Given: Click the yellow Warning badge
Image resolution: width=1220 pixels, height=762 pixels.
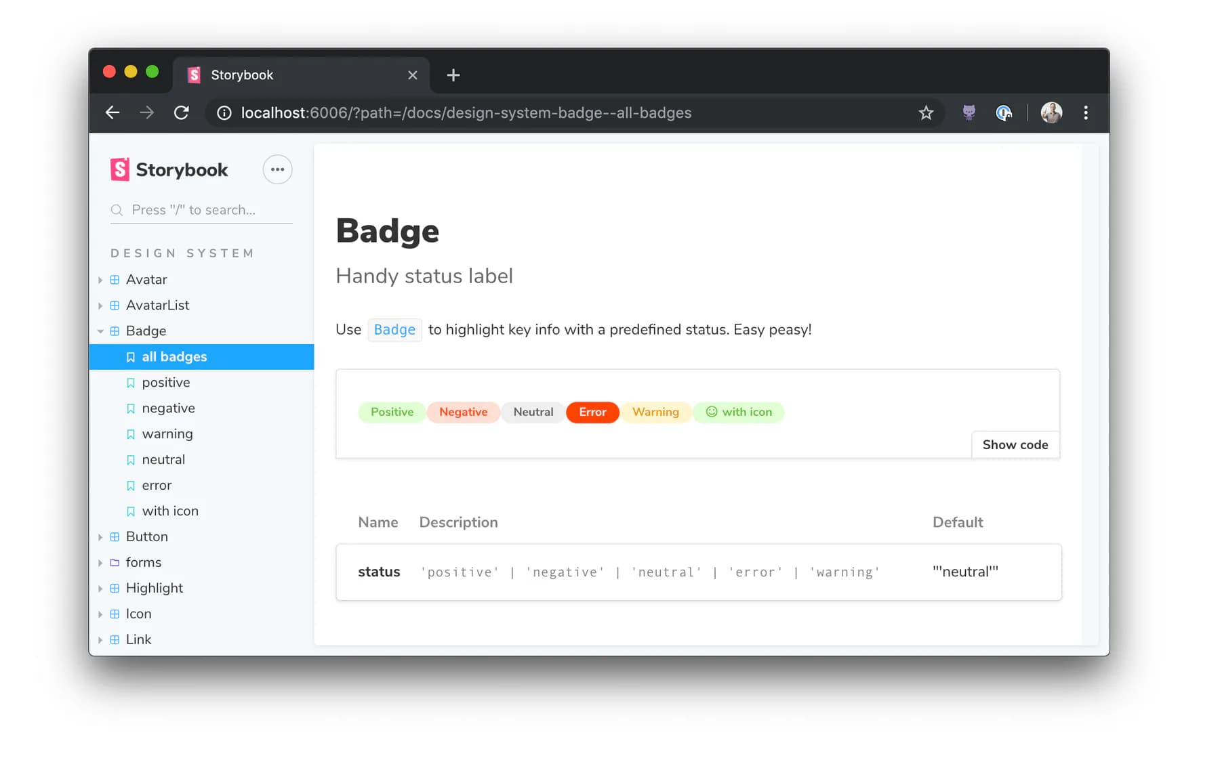Looking at the screenshot, I should (x=655, y=412).
